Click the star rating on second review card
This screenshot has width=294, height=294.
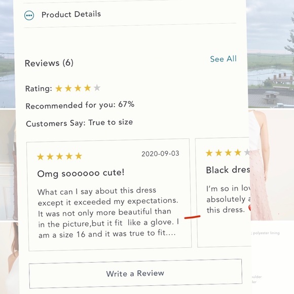[x=228, y=153]
